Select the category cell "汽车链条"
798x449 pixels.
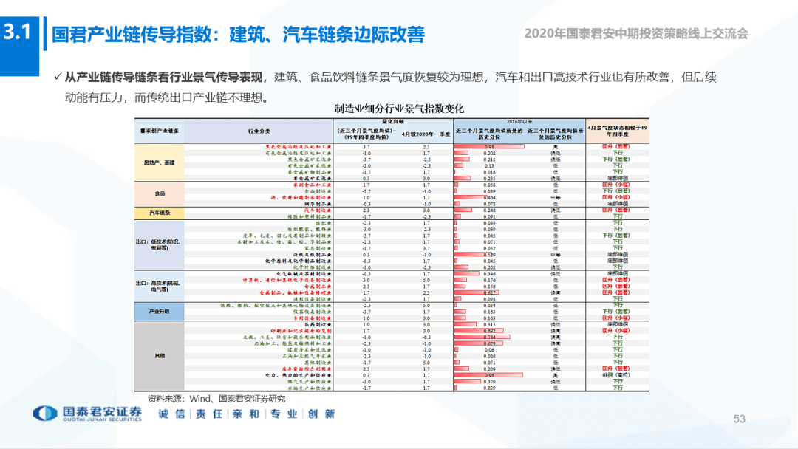(160, 213)
